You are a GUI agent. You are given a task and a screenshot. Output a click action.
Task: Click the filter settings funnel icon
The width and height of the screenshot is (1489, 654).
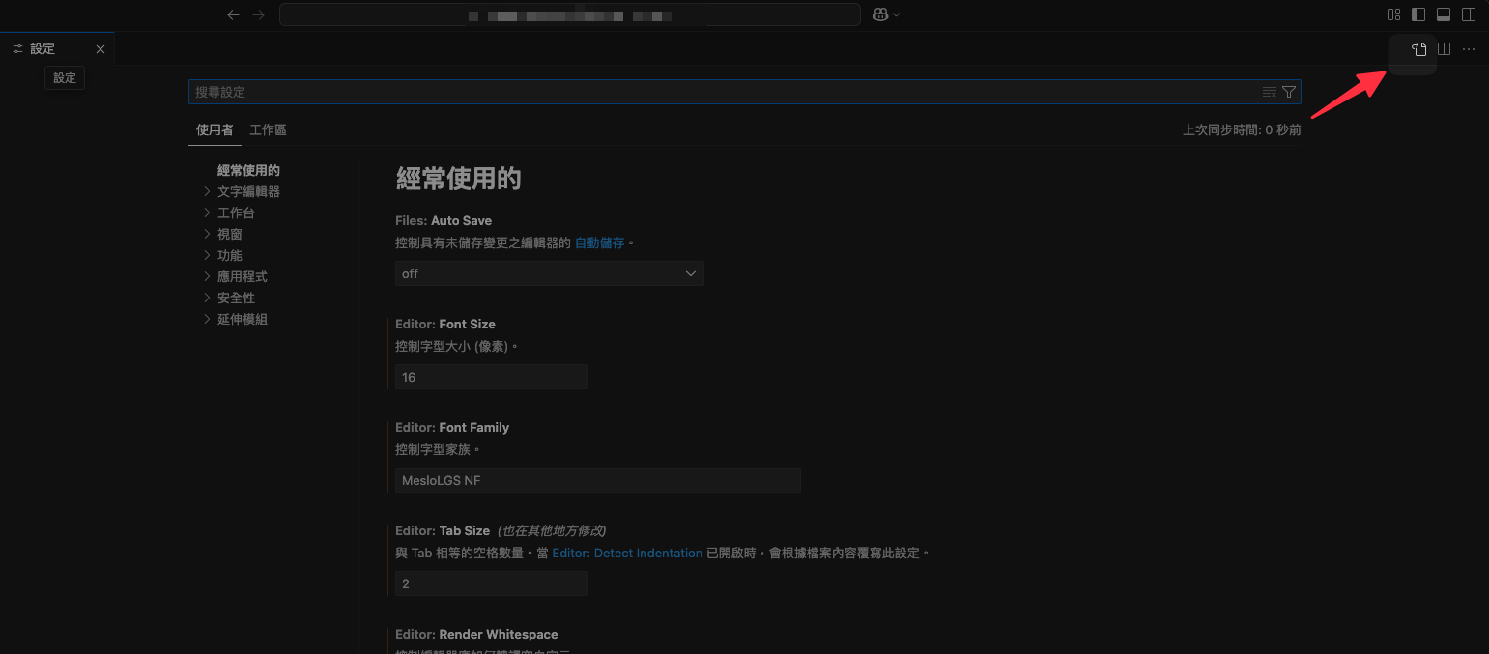1288,92
